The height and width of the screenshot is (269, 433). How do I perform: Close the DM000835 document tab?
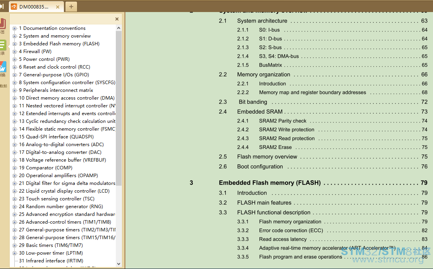coord(58,7)
